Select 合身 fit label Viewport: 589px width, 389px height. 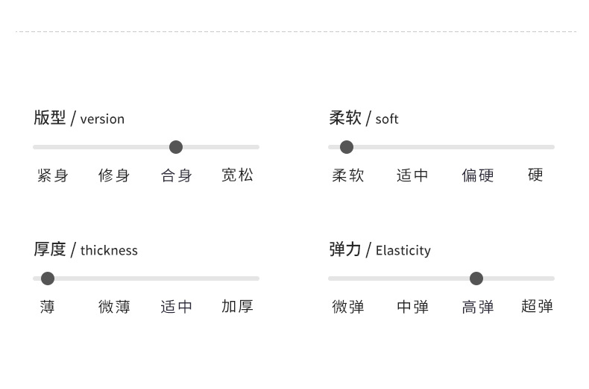pyautogui.click(x=177, y=175)
